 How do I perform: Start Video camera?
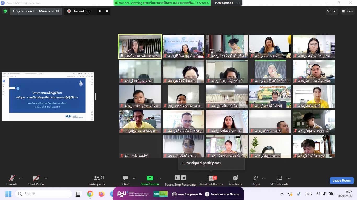[36, 180]
